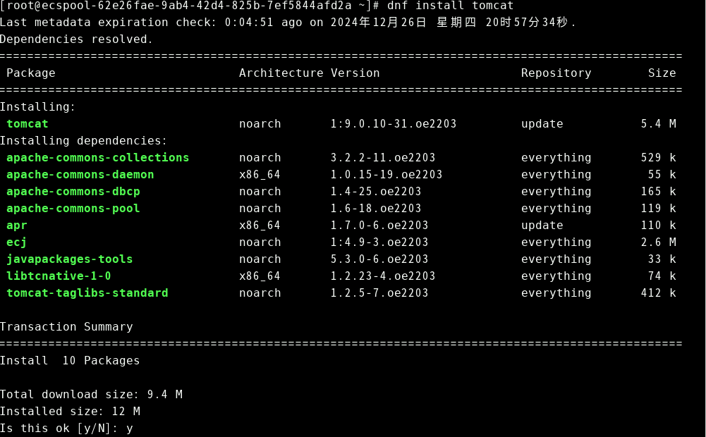Click the 'Size' column header
Image resolution: width=706 pixels, height=437 pixels.
pyautogui.click(x=662, y=73)
